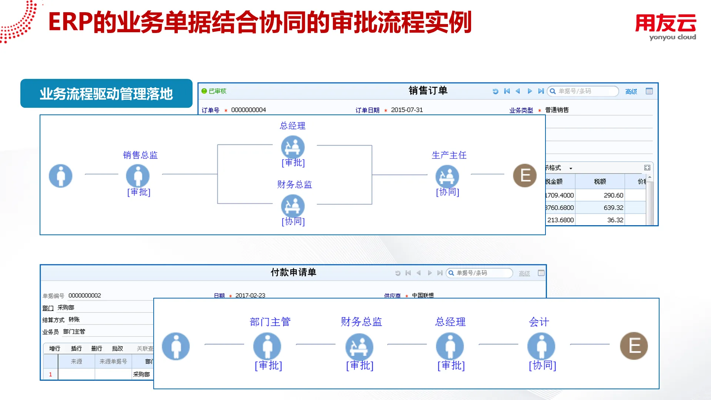Click refresh icon in 付款申请单 toolbar
This screenshot has width=711, height=400.
point(398,273)
